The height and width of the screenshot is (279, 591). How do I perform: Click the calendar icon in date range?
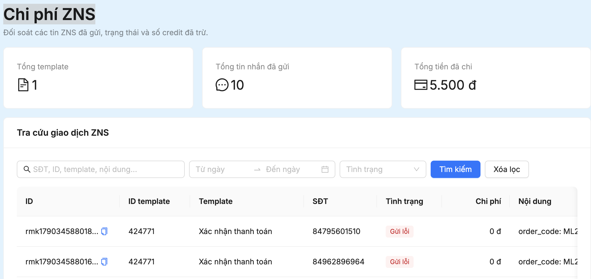[325, 169]
